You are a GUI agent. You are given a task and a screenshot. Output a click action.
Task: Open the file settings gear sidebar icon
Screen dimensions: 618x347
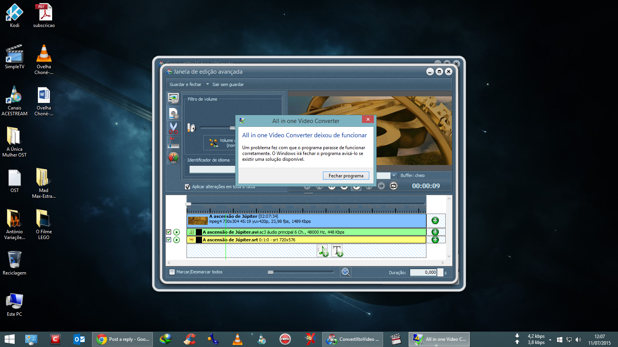click(173, 113)
